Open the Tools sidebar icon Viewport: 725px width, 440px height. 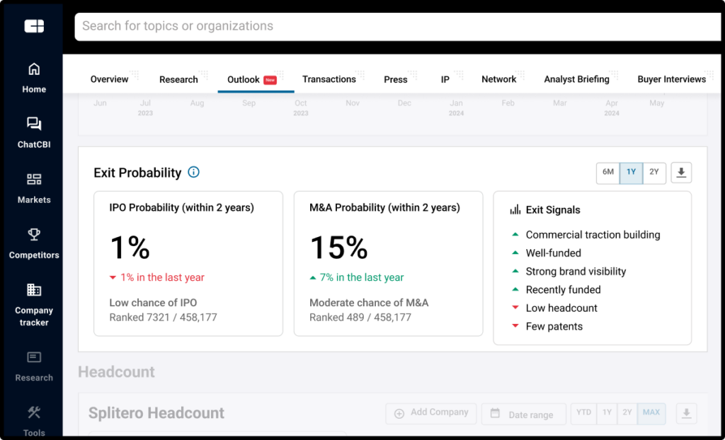[34, 413]
